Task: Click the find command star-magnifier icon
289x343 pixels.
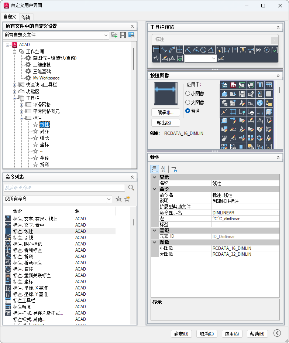Action: 118,199
